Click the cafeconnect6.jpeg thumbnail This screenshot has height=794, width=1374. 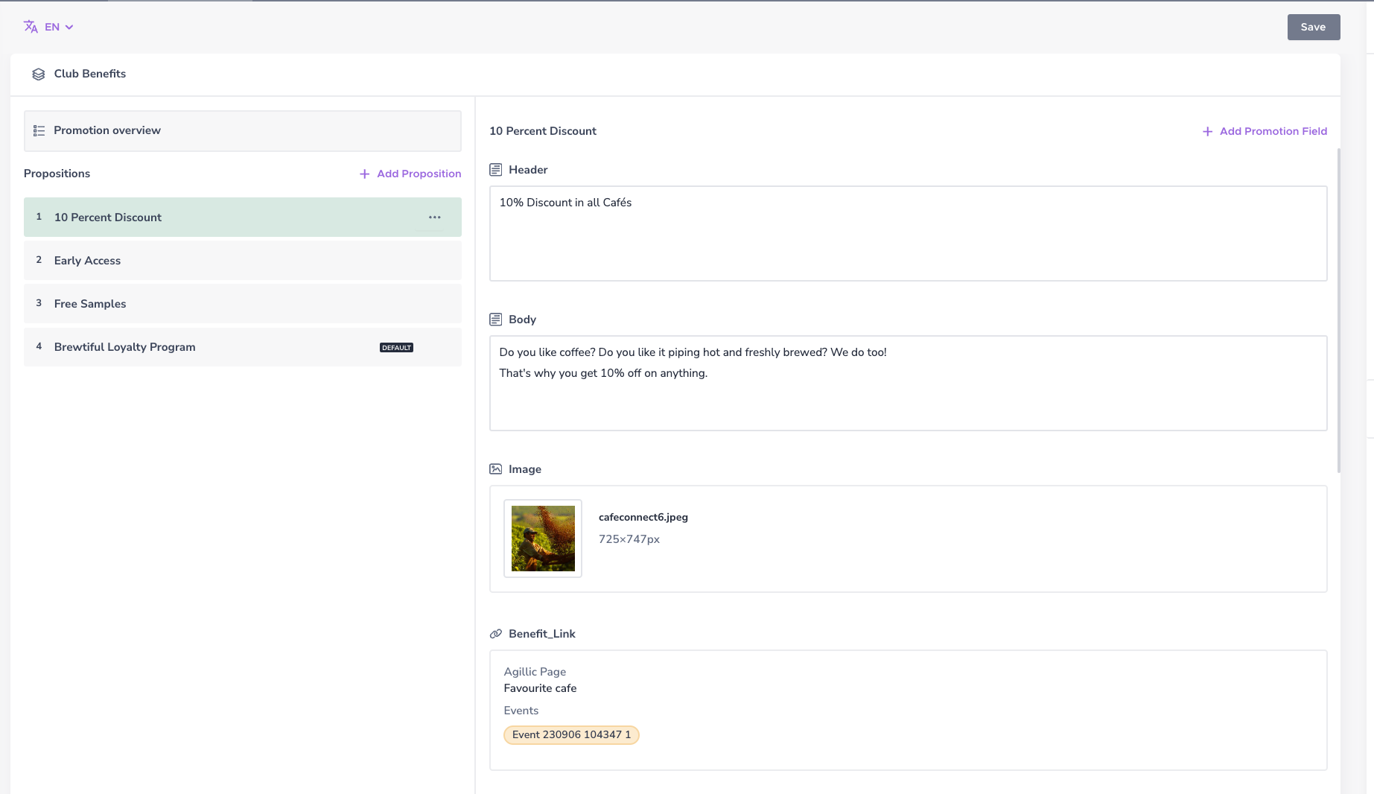pyautogui.click(x=542, y=539)
